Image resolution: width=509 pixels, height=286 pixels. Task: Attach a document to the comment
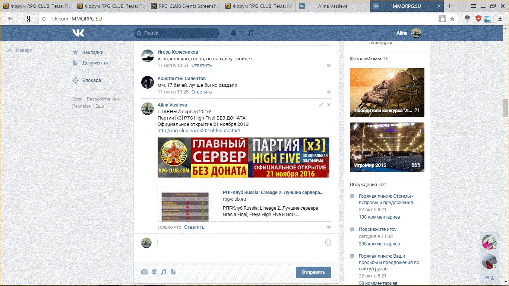pyautogui.click(x=173, y=272)
